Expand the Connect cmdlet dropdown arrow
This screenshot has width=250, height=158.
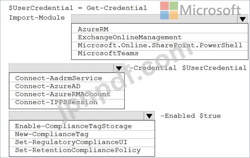[119, 68]
